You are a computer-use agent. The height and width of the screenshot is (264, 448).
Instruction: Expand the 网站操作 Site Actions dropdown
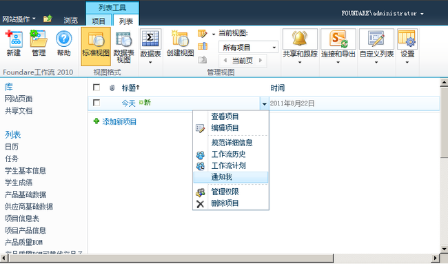(x=19, y=19)
